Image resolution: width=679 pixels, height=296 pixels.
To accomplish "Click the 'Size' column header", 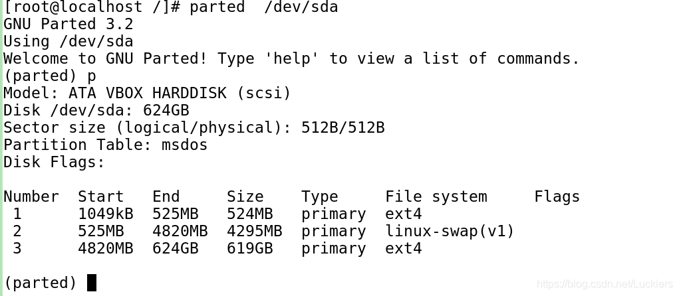I will (245, 196).
